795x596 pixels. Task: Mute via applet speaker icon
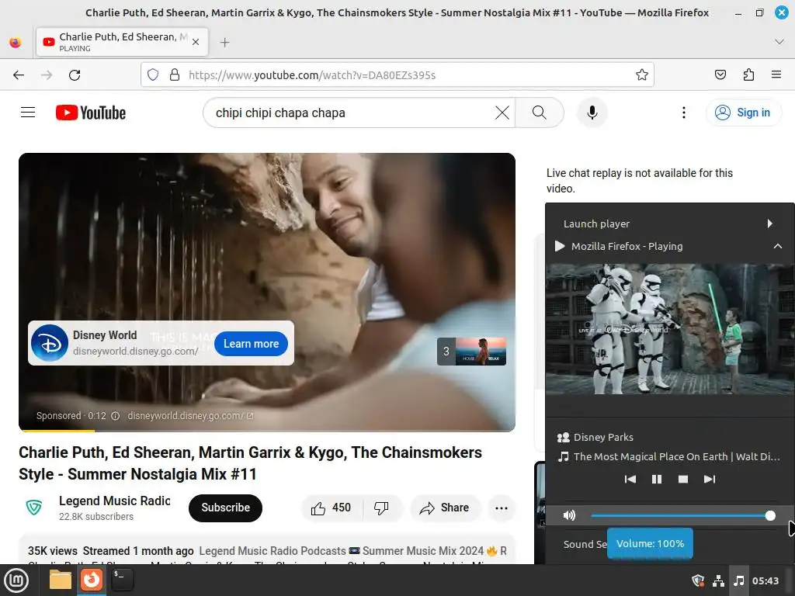tap(569, 515)
